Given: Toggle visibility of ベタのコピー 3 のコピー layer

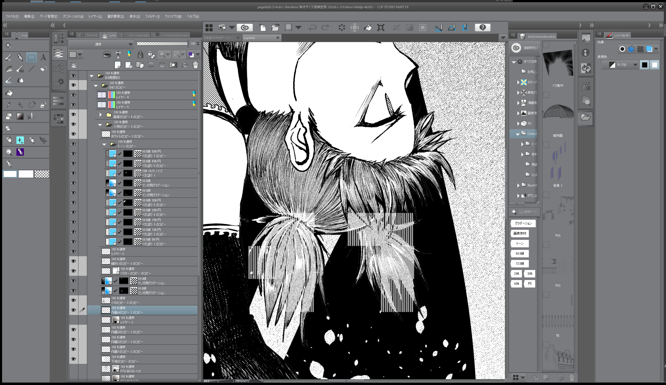Looking at the screenshot, I should pos(73,300).
